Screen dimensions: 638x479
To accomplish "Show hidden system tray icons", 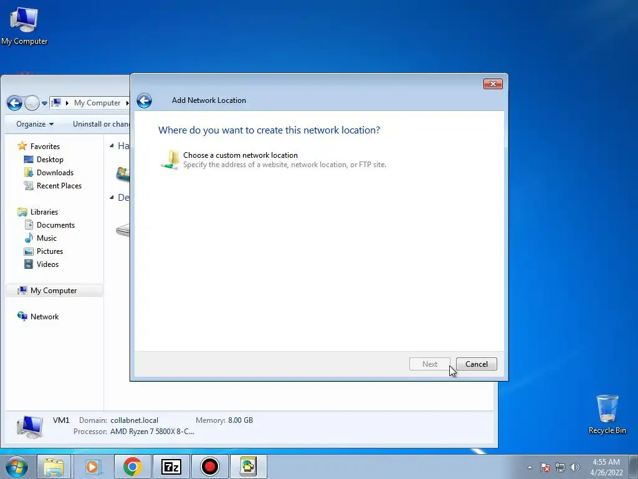I will click(x=530, y=467).
